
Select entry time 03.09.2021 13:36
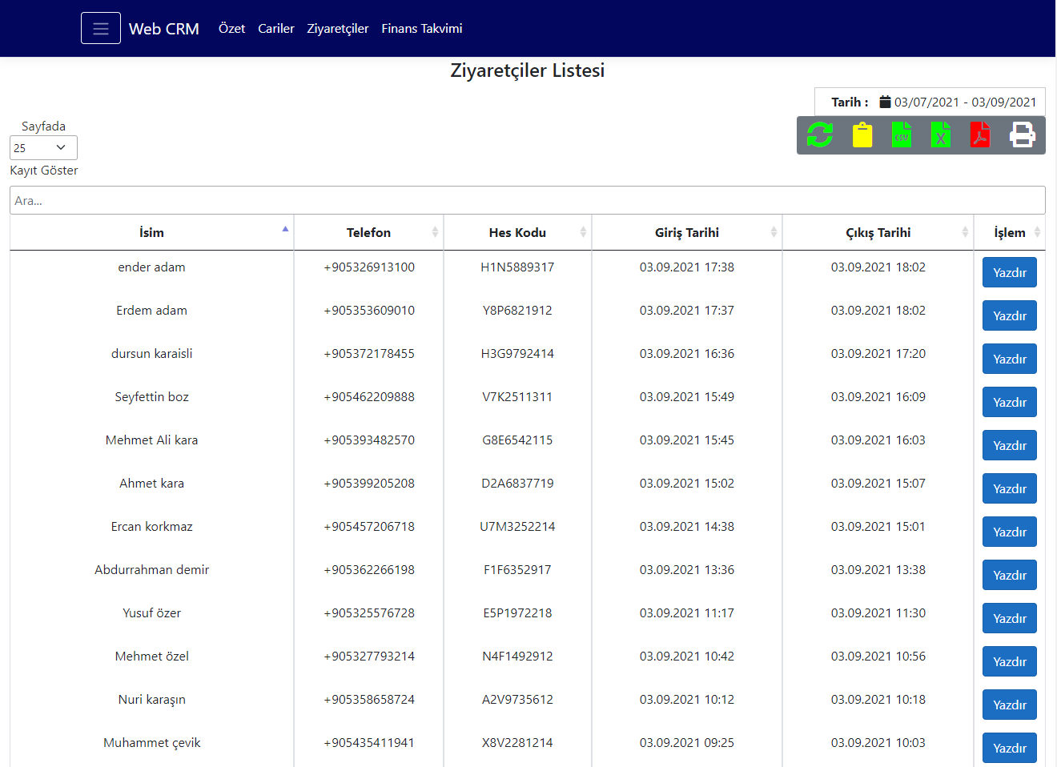(x=686, y=569)
